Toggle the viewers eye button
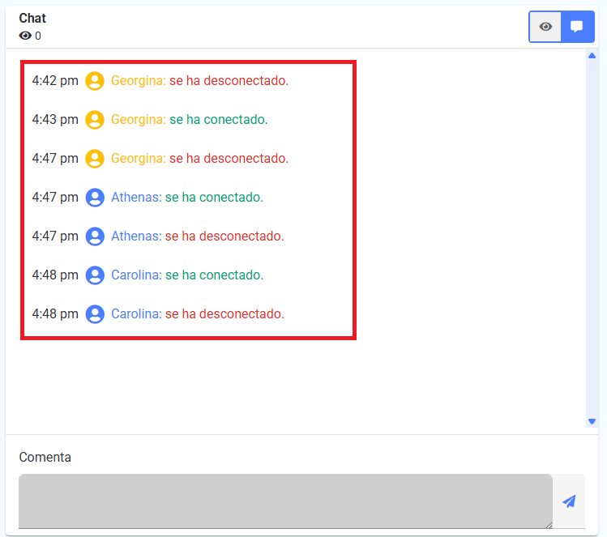This screenshot has width=607, height=537. tap(545, 27)
